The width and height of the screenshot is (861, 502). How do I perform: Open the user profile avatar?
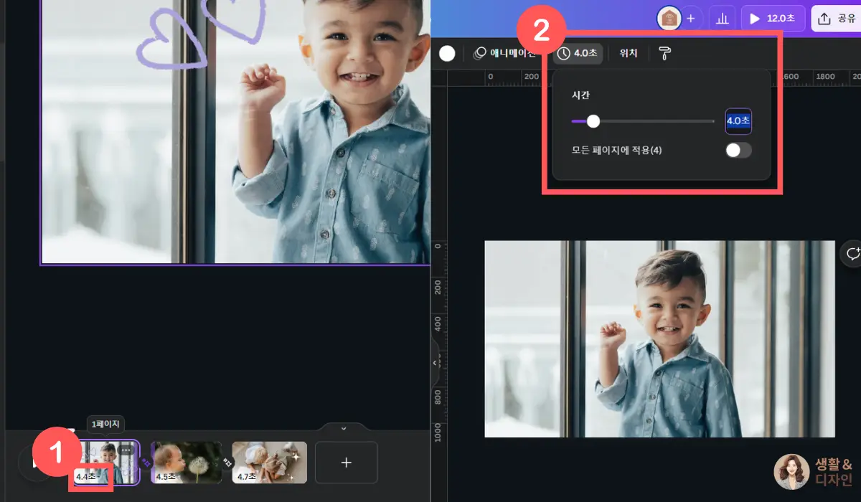[669, 19]
